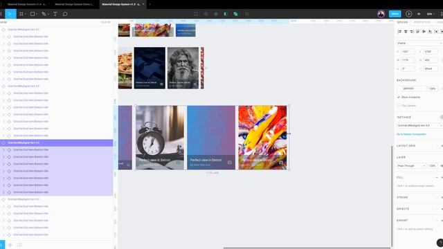Open the Material Design System v1.4 tab
Viewport: 443px width, 249px height.
click(x=27, y=4)
